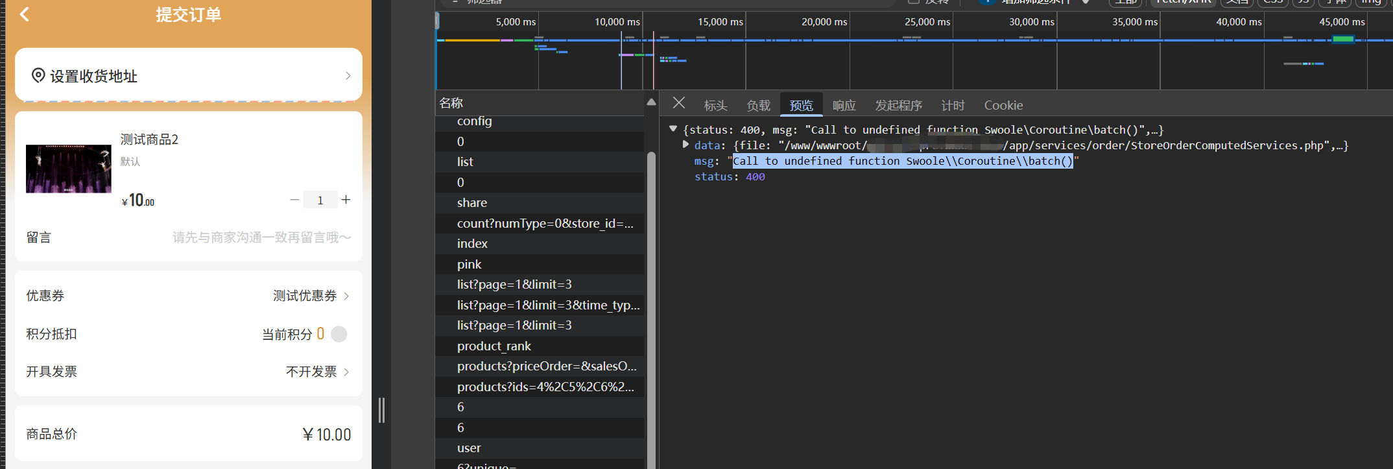Decrease product quantity with minus button

tap(294, 200)
